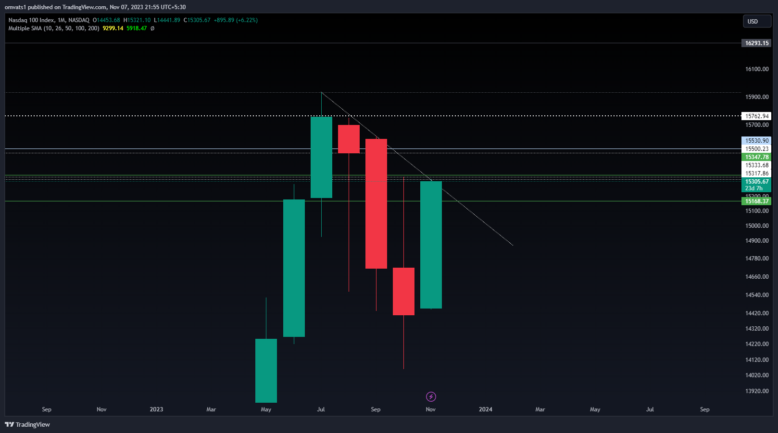
Task: Click the 14780.00 axis value
Action: coord(757,259)
